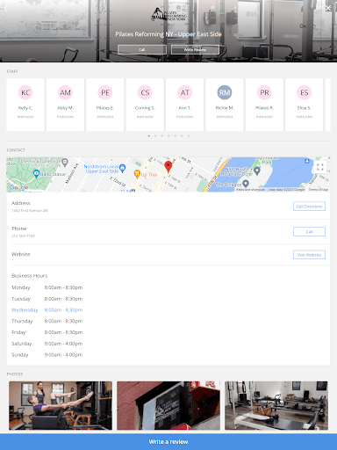
Task: Visit Website button in contact section
Action: click(x=309, y=255)
